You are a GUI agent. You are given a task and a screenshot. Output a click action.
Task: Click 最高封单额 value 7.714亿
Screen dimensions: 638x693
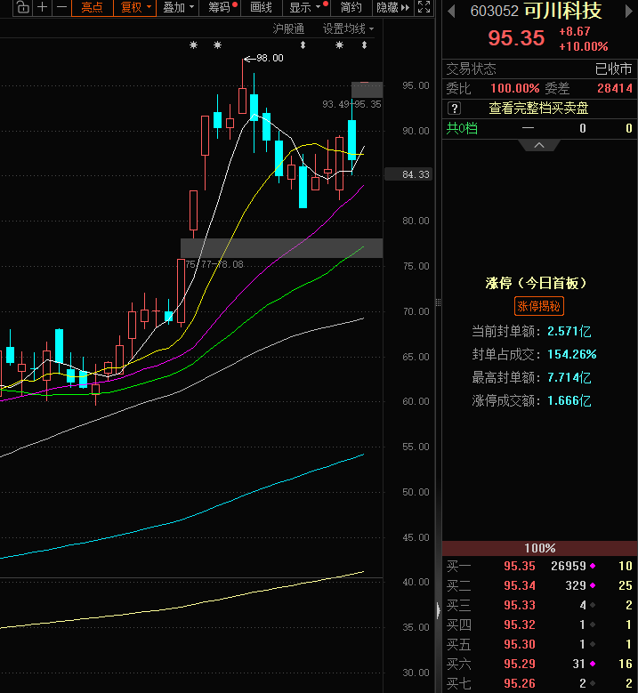click(569, 378)
